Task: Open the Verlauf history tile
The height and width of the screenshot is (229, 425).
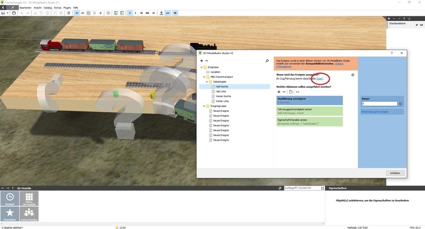Action: tap(10, 198)
